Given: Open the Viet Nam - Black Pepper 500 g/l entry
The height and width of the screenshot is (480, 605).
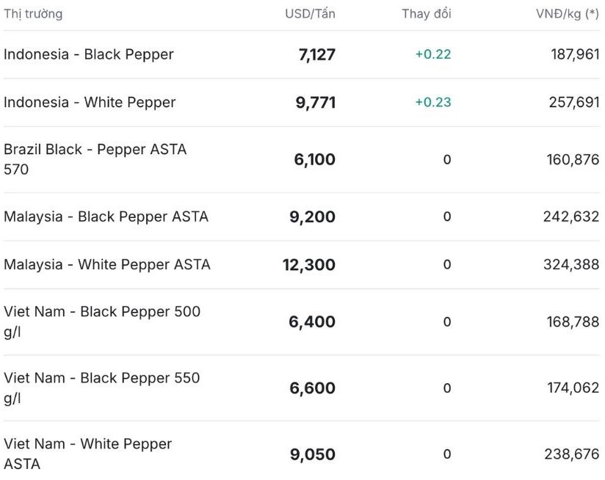Looking at the screenshot, I should tap(102, 321).
